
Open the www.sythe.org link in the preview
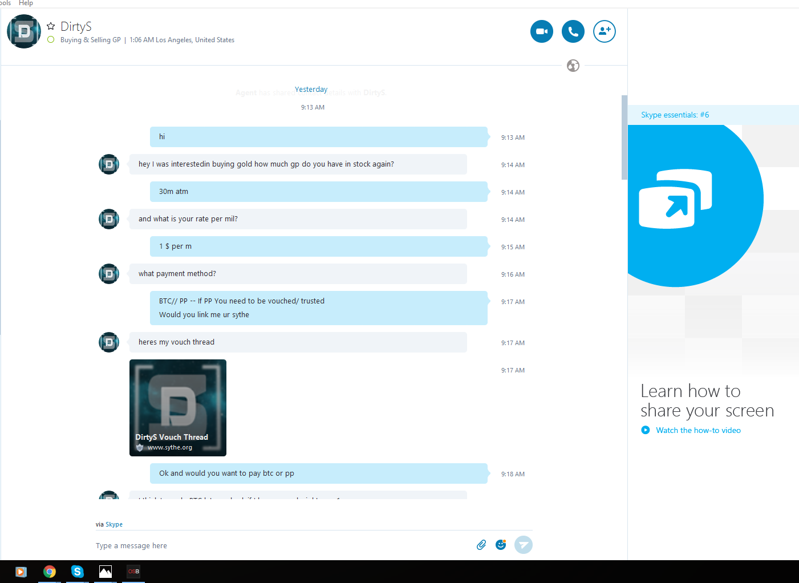coord(170,447)
